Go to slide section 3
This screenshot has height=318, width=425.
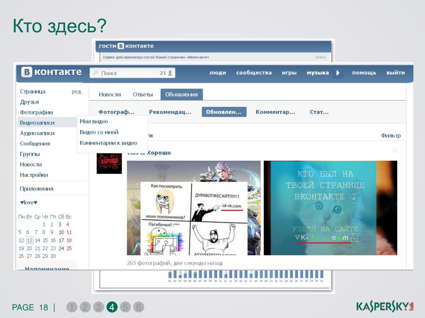point(98,307)
